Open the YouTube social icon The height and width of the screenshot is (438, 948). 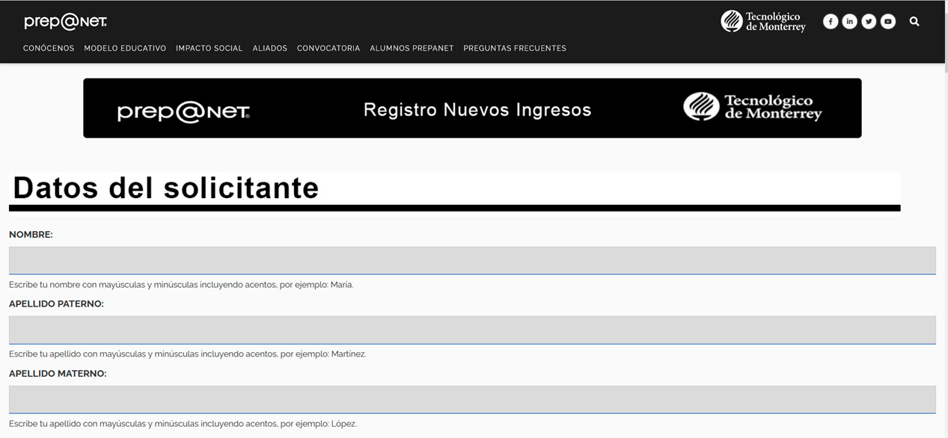point(888,22)
